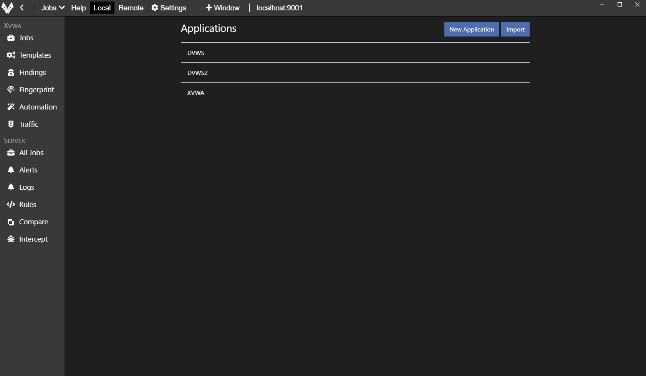Open the DVWS2 application entry

(x=197, y=73)
